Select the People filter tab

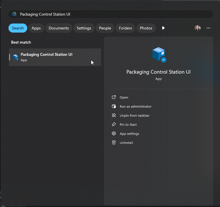tap(105, 28)
